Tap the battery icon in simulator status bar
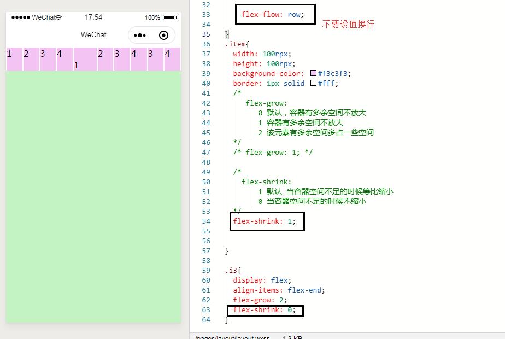Screen dimensions: 505x339 pos(170,17)
